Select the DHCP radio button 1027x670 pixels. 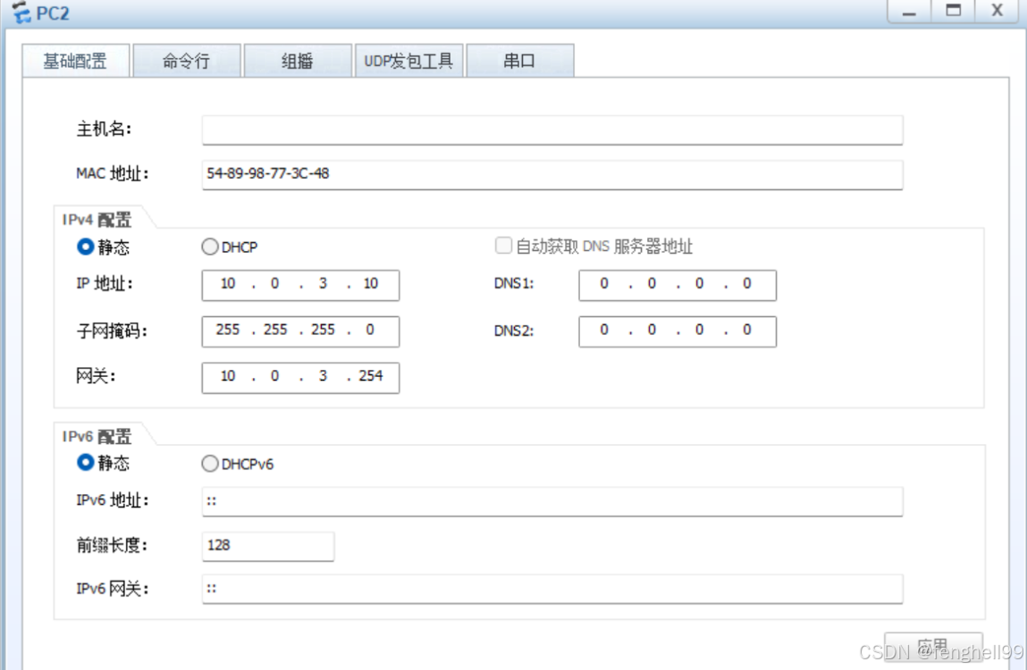click(x=209, y=247)
